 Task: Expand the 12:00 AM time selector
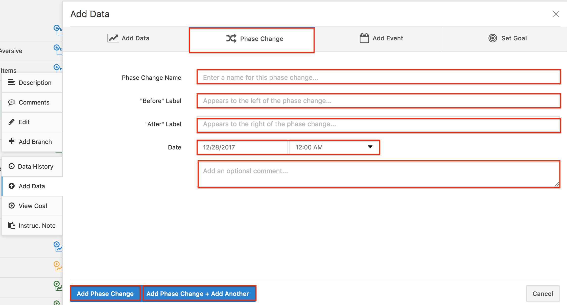tap(334, 147)
